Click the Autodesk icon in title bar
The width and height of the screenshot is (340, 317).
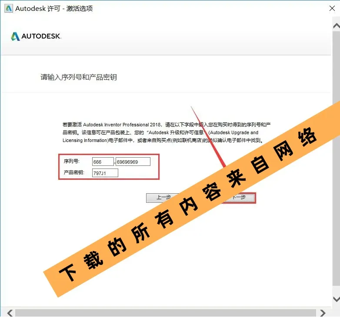coord(9,8)
